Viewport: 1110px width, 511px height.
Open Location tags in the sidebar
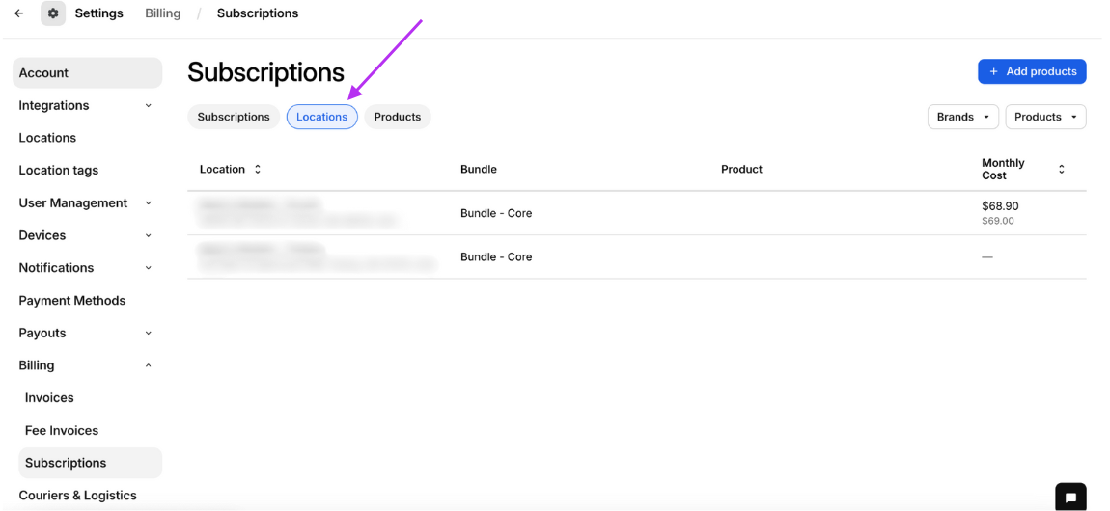coord(59,171)
